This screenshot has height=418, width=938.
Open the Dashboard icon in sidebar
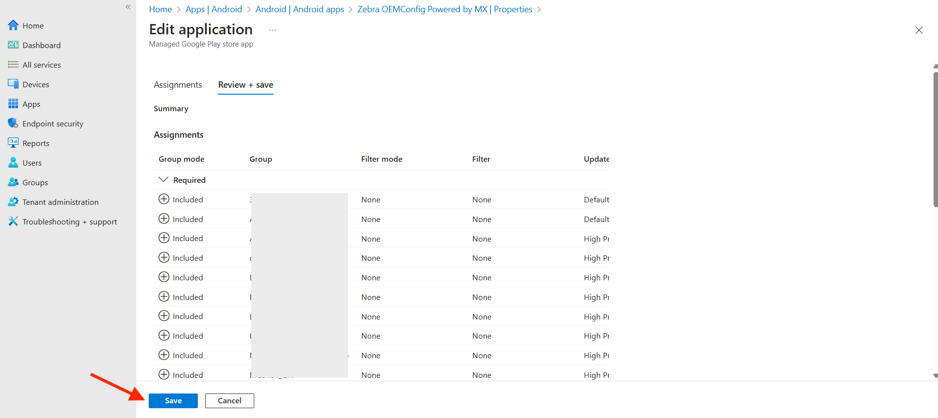[x=13, y=45]
